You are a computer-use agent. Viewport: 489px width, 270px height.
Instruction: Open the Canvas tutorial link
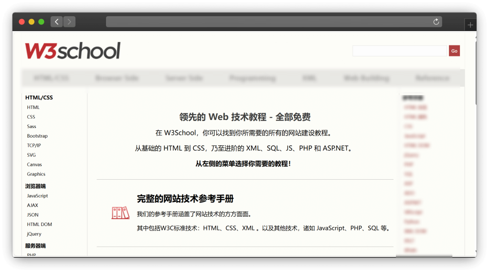[34, 164]
